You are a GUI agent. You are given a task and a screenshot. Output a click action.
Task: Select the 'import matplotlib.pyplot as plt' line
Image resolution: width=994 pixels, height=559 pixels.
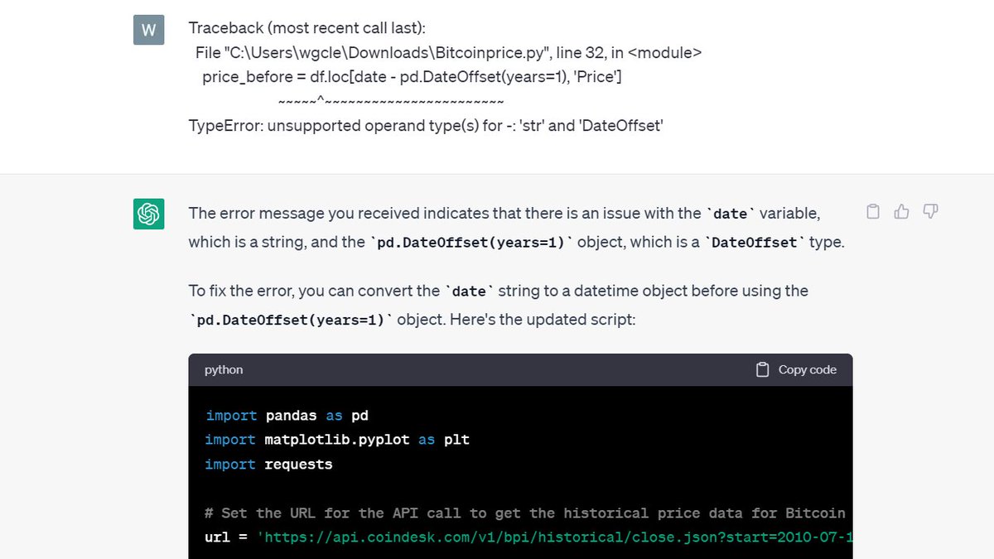pyautogui.click(x=337, y=440)
